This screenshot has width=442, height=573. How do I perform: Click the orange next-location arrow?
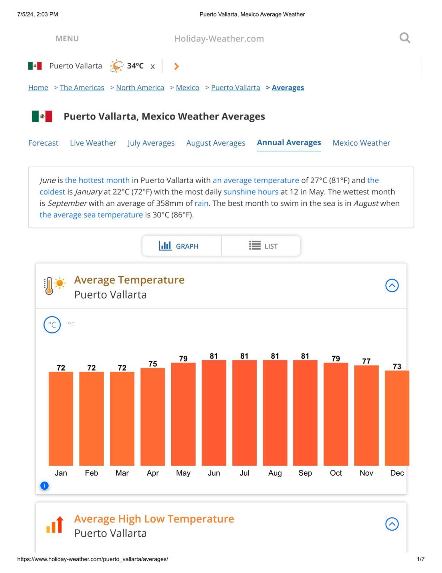click(x=177, y=66)
